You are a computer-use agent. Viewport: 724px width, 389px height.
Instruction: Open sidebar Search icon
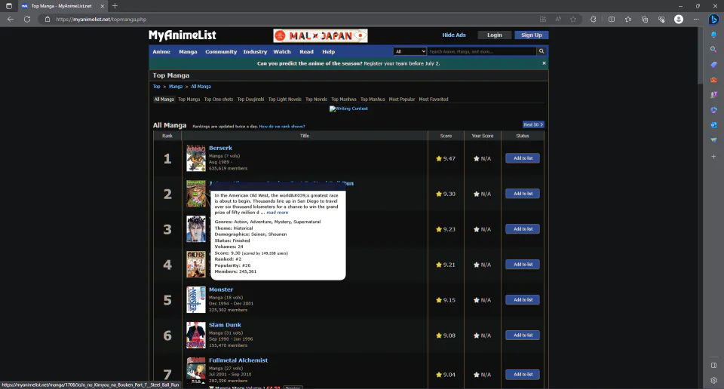(713, 49)
